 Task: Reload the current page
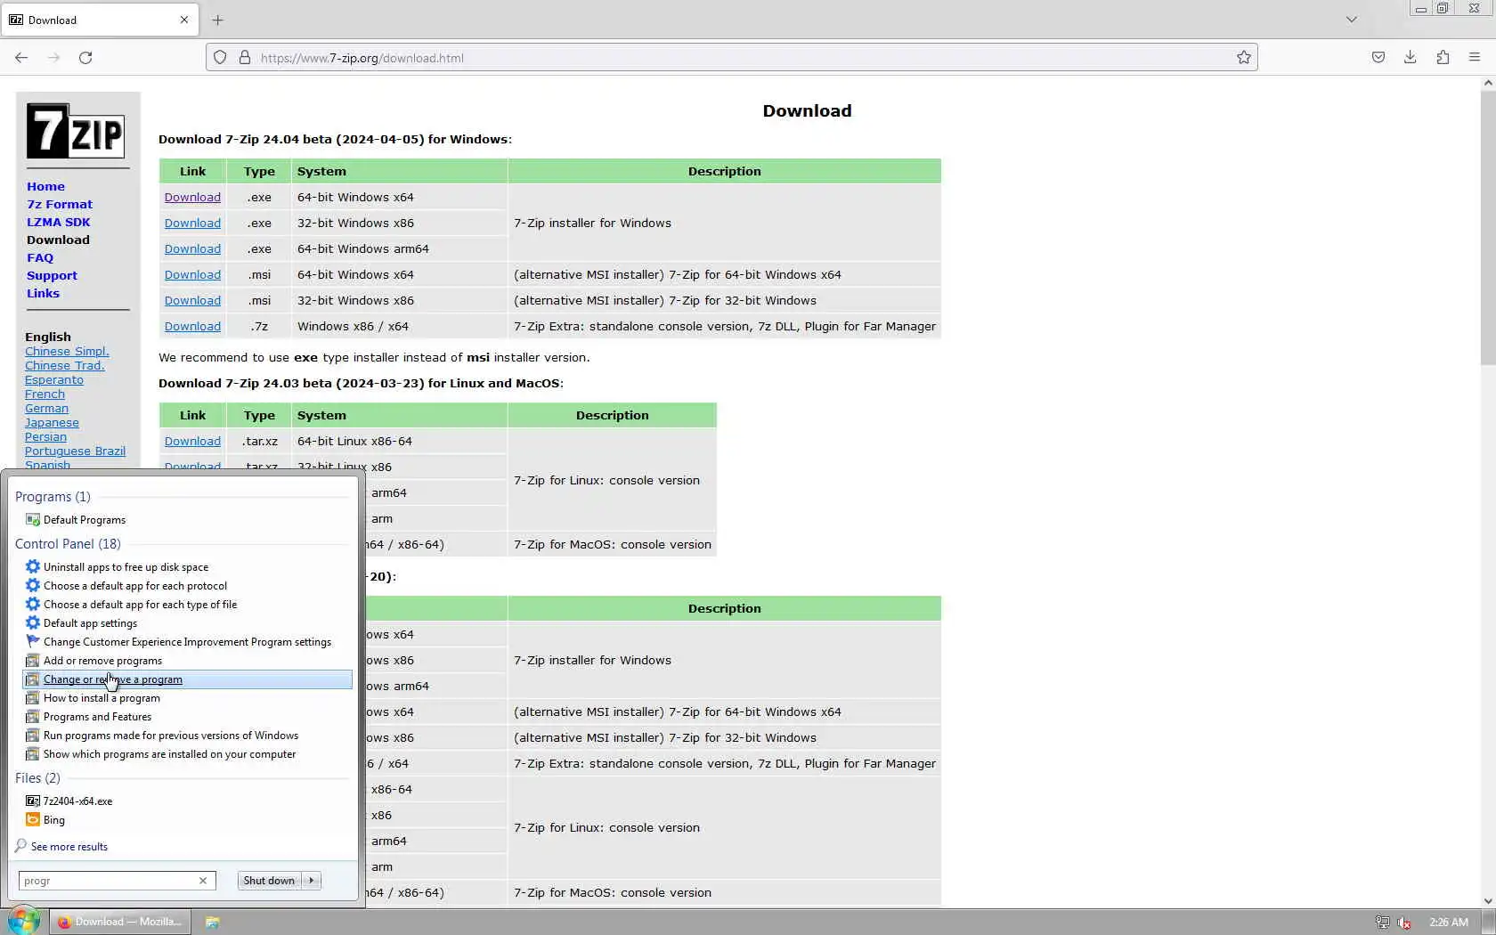click(85, 58)
